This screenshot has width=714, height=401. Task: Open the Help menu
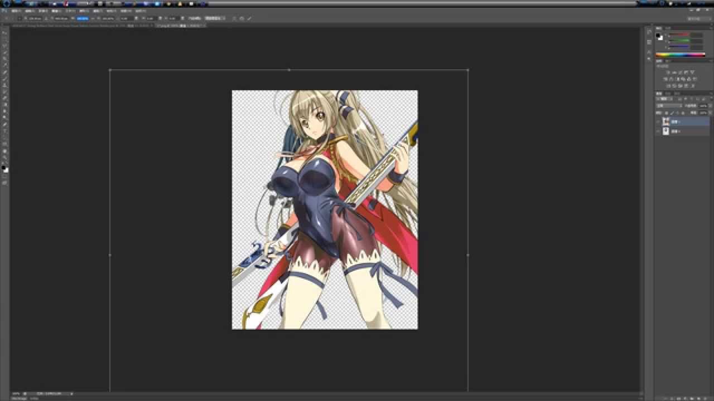coord(141,11)
